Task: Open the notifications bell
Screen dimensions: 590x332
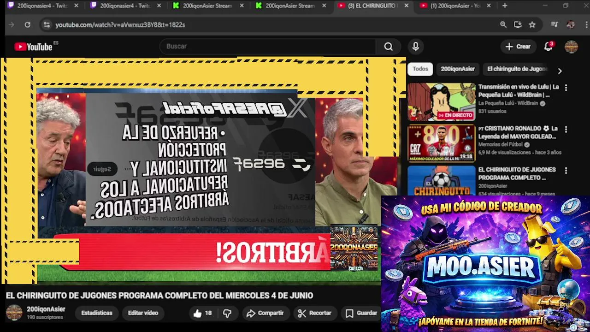Action: [548, 47]
